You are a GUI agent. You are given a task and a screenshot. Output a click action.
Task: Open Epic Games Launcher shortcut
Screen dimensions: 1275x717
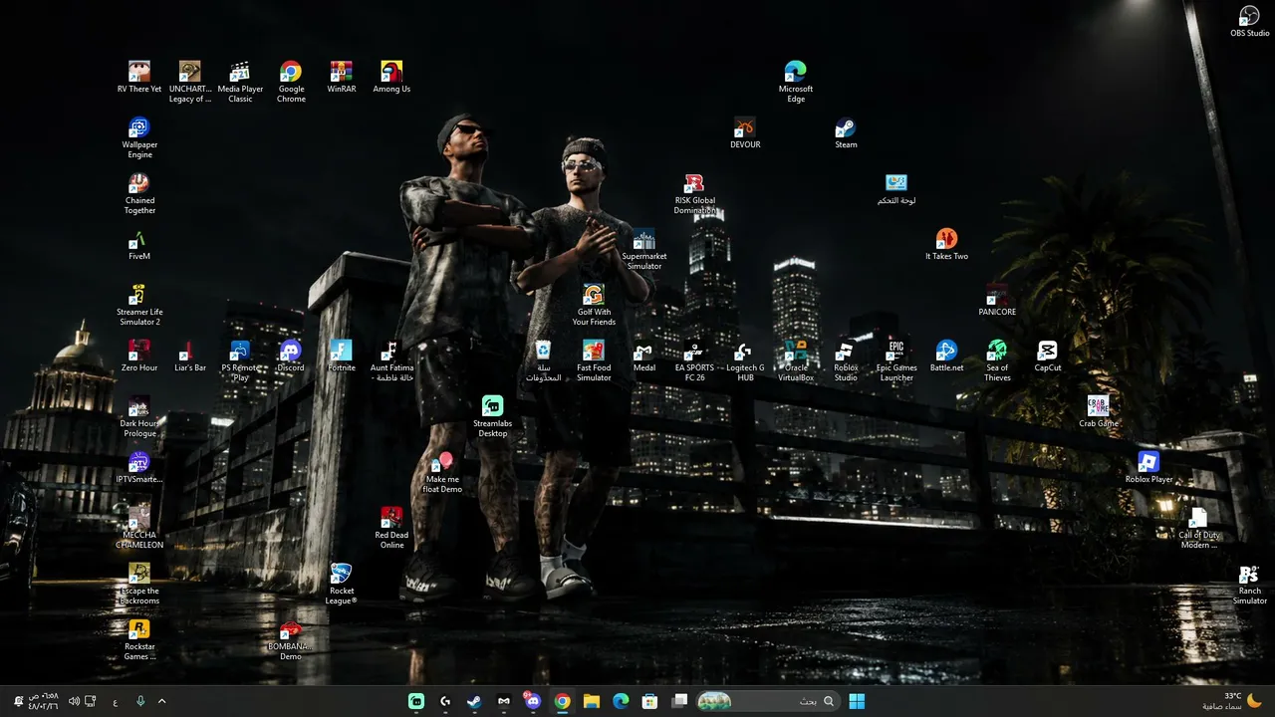click(896, 360)
